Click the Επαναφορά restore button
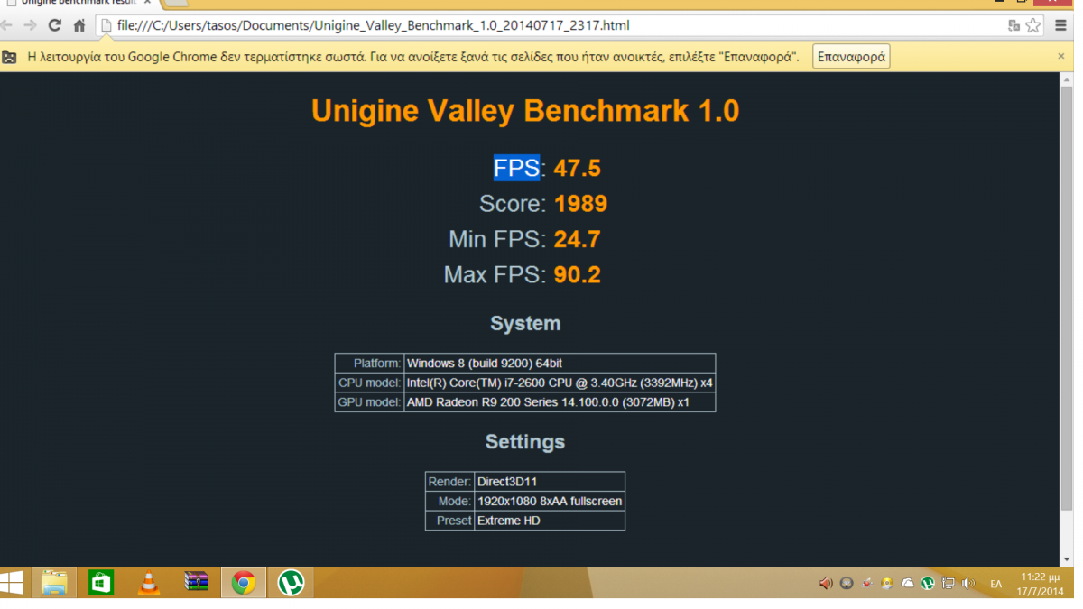The height and width of the screenshot is (609, 1083). pyautogui.click(x=851, y=57)
